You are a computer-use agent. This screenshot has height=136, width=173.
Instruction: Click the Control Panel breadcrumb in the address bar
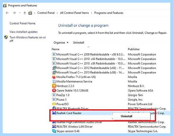(x=46, y=13)
